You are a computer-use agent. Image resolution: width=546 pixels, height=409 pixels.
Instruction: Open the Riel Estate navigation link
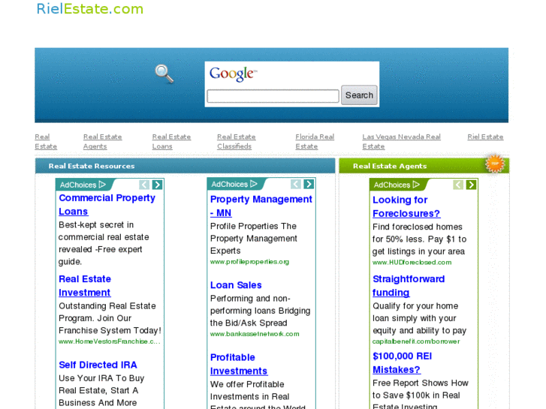(485, 137)
